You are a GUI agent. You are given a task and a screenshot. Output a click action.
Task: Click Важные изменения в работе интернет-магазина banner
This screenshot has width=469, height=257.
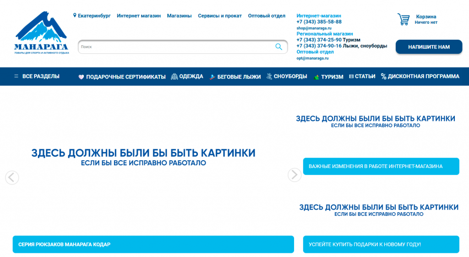pos(381,166)
